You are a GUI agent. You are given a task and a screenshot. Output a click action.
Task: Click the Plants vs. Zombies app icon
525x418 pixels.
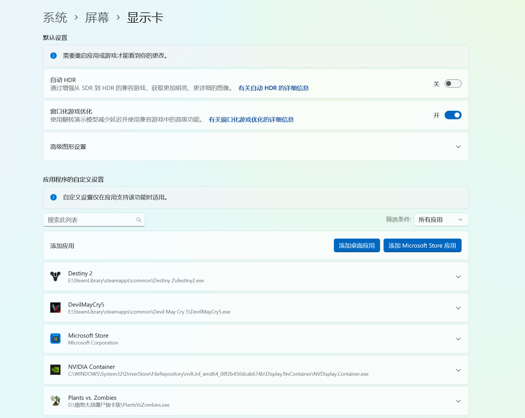point(55,401)
